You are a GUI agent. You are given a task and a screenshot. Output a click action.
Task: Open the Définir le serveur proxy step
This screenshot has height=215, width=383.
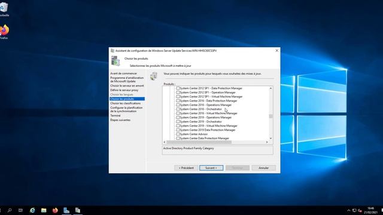[x=124, y=90]
